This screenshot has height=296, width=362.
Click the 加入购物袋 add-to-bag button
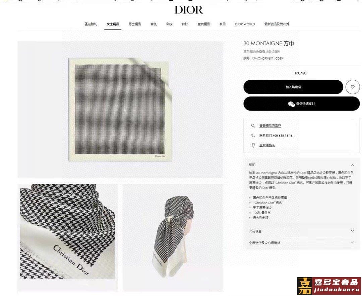pos(293,87)
